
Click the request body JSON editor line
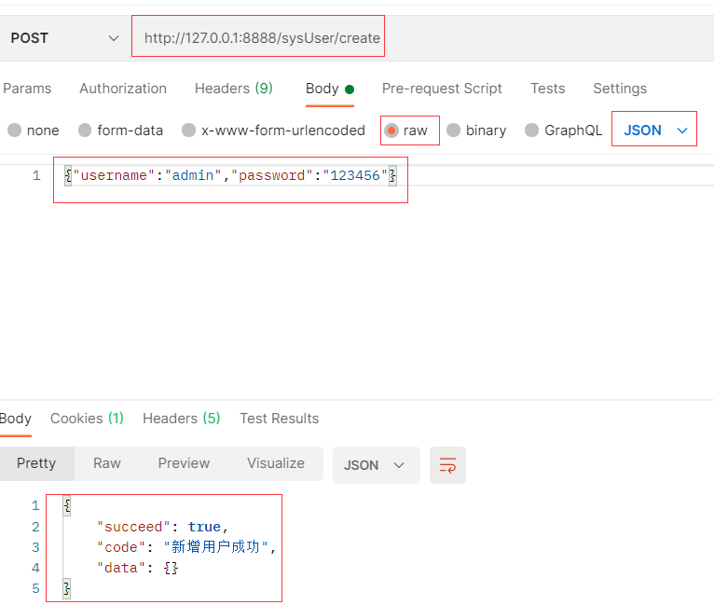(230, 175)
